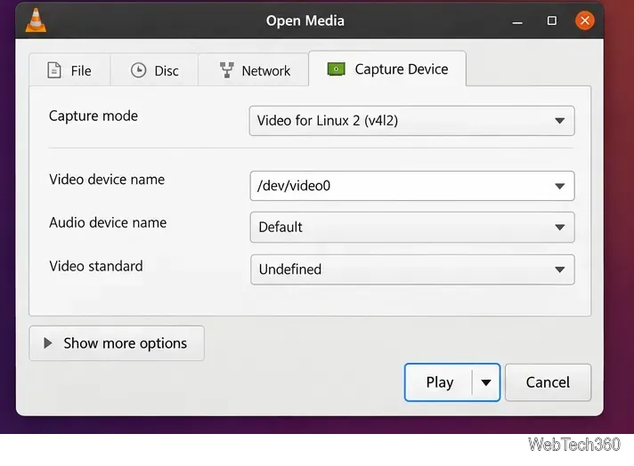Click the Network tab network icon
634x466 pixels.
coord(227,70)
